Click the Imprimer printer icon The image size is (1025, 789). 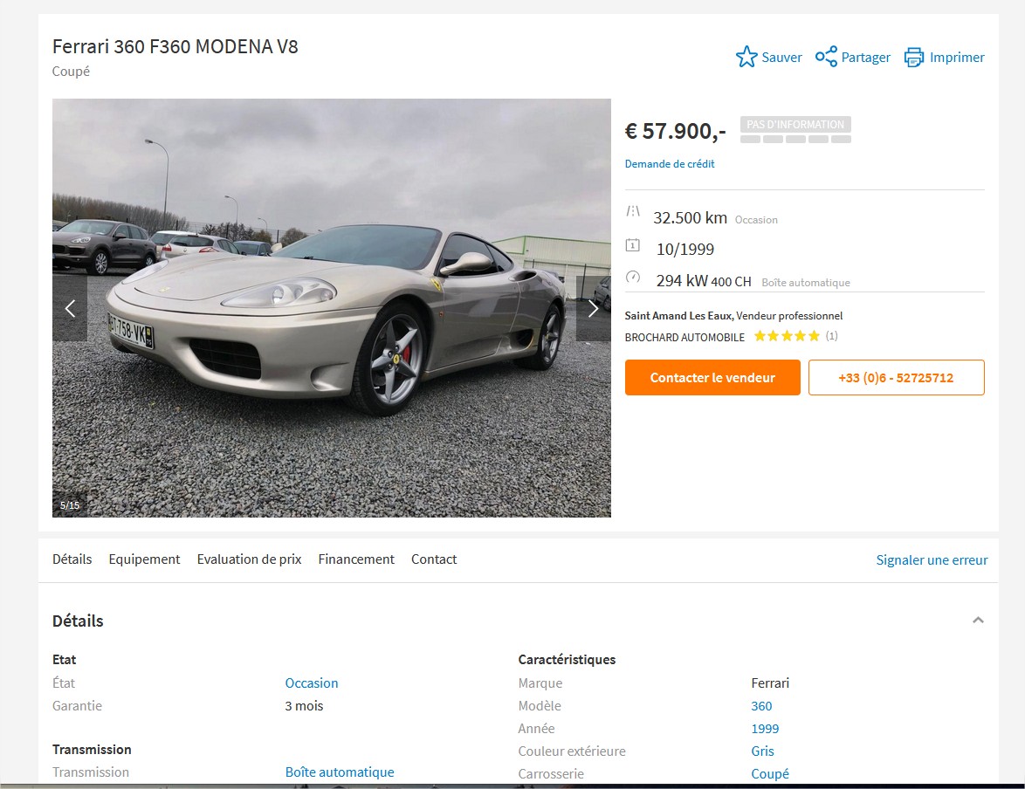(x=914, y=57)
